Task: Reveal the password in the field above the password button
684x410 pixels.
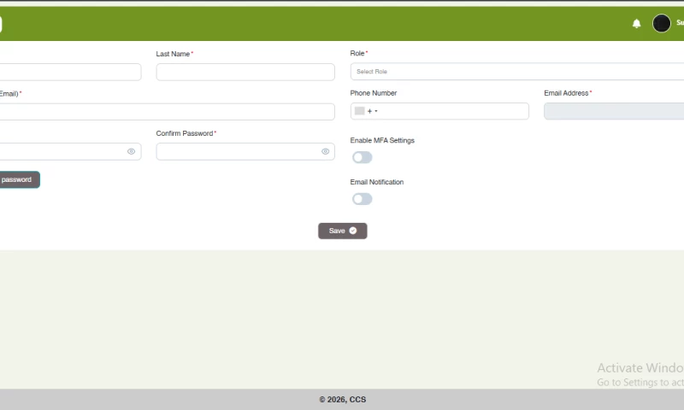Action: pyautogui.click(x=131, y=152)
